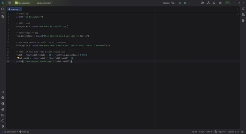Click the green inspections checkmark in the editor
This screenshot has width=246, height=134.
pos(238,14)
